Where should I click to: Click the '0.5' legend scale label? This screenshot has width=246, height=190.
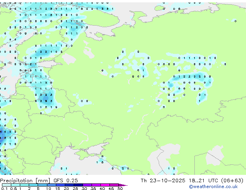(x=14, y=188)
